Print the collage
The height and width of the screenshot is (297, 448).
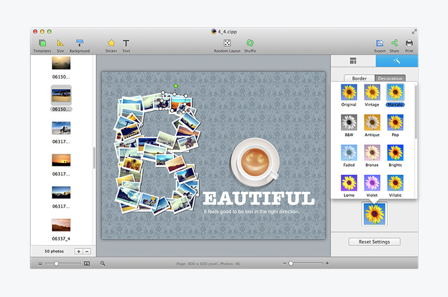click(x=409, y=43)
